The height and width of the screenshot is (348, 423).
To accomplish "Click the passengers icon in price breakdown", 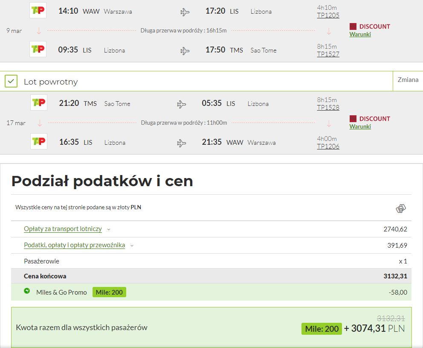I will [x=400, y=208].
